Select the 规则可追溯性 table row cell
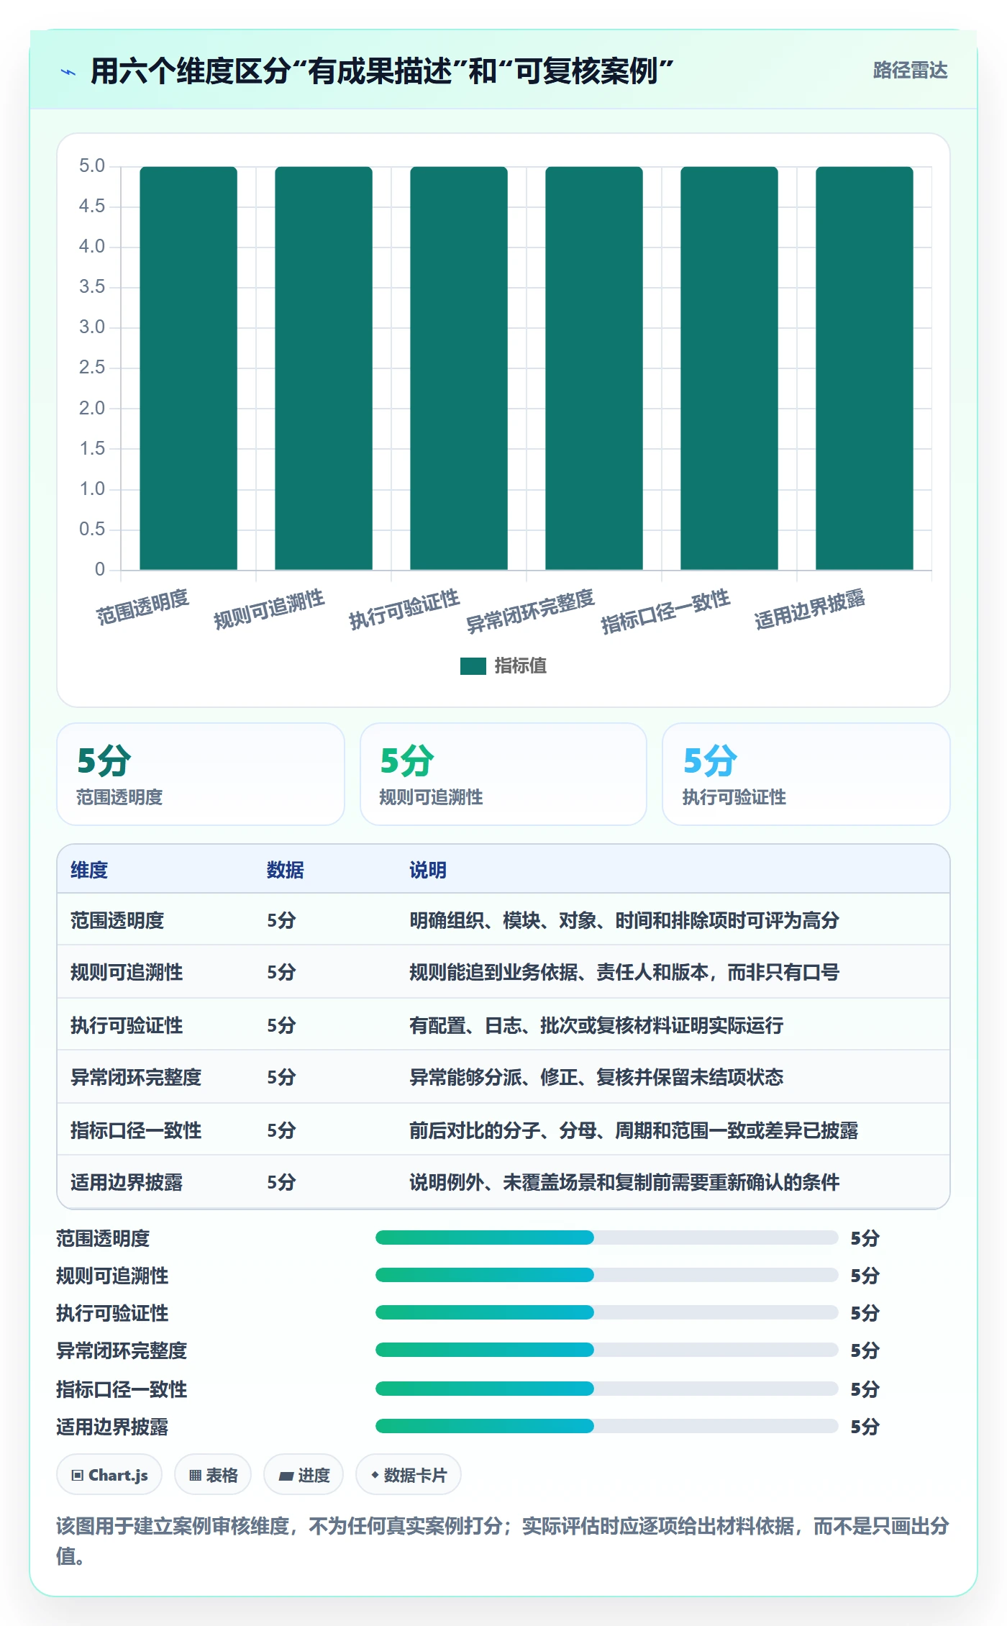 pos(127,972)
